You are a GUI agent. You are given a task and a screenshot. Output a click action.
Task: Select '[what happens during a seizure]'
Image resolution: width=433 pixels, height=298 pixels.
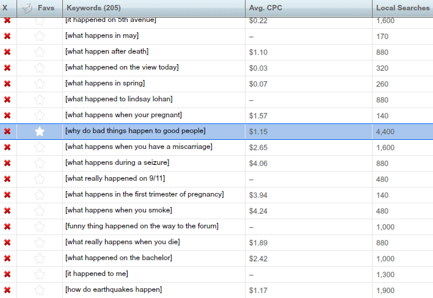click(x=117, y=162)
